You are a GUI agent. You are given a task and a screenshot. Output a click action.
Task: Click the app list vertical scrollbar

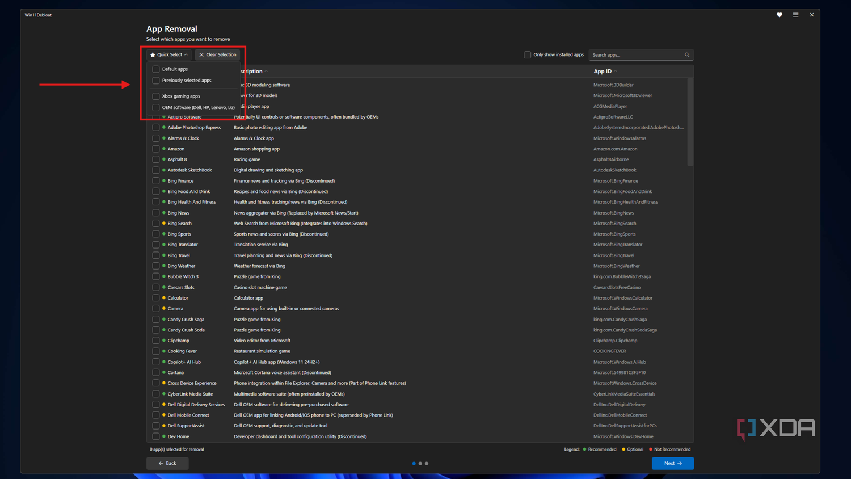tap(690, 122)
